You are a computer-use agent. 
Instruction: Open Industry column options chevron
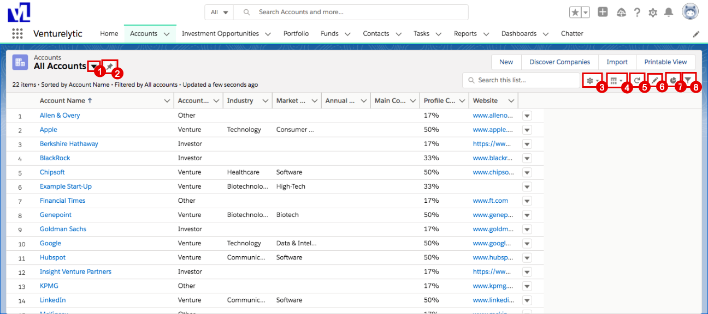coord(265,101)
